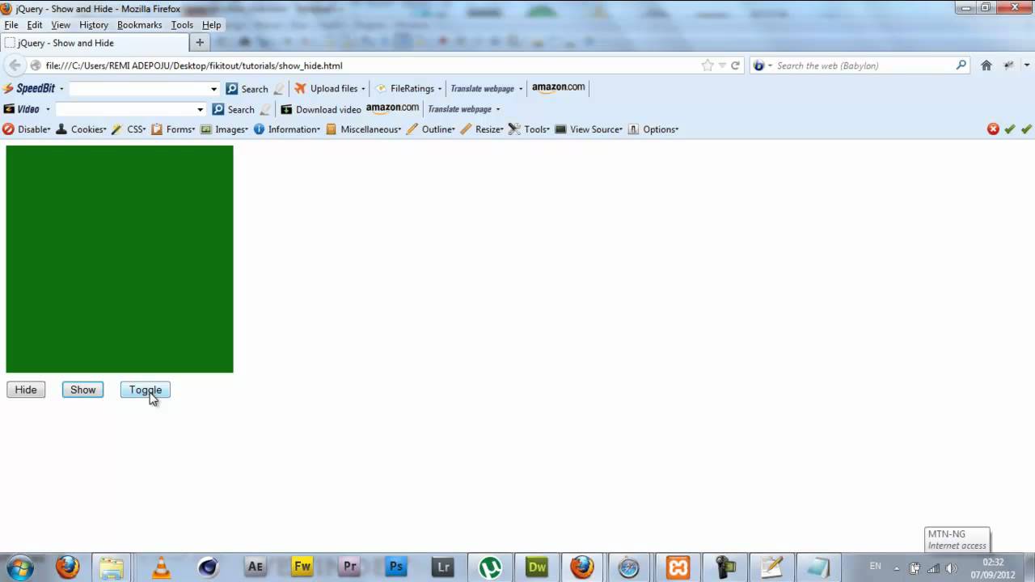The width and height of the screenshot is (1035, 582).
Task: Click the web search magnifier icon
Action: [x=961, y=65]
